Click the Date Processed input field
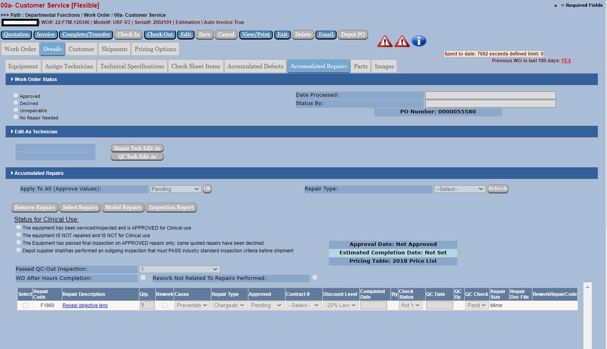 (x=490, y=95)
